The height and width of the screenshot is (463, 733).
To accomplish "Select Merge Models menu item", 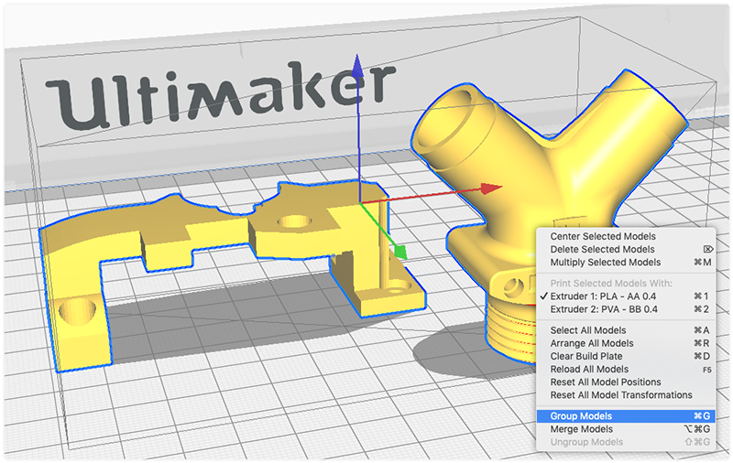I will (582, 429).
